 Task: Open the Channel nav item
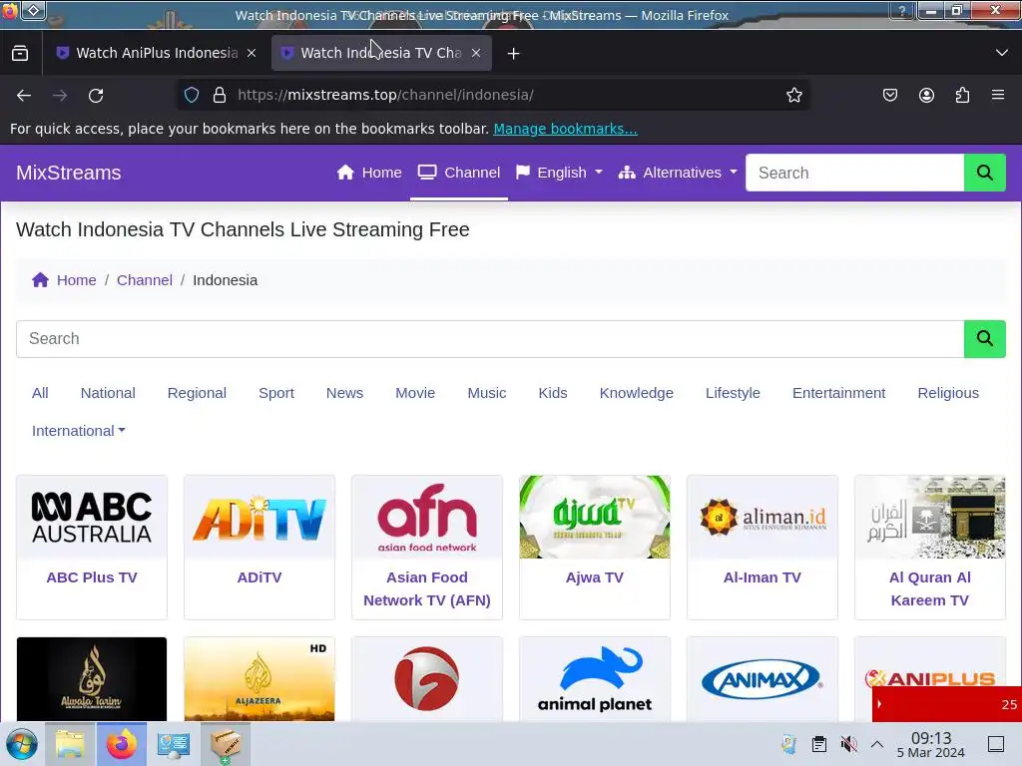(x=459, y=173)
